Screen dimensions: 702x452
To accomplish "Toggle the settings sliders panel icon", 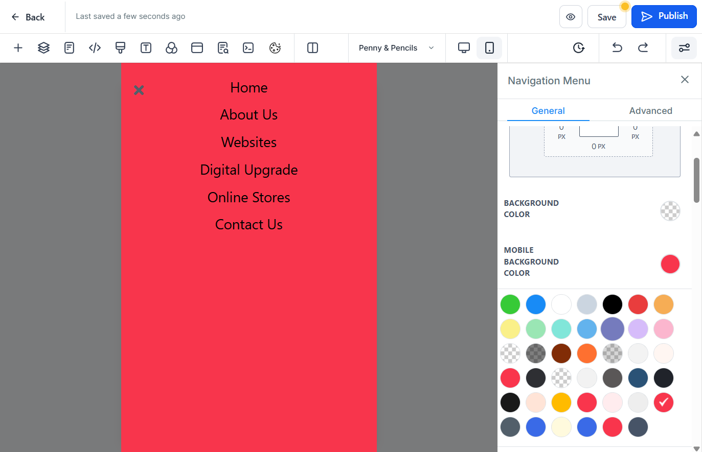I will [x=684, y=48].
